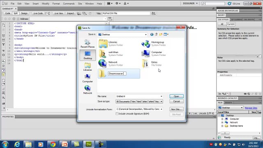Image resolution: width=263 pixels, height=148 pixels.
Task: Click the document Title input field
Action: (x=126, y=13)
